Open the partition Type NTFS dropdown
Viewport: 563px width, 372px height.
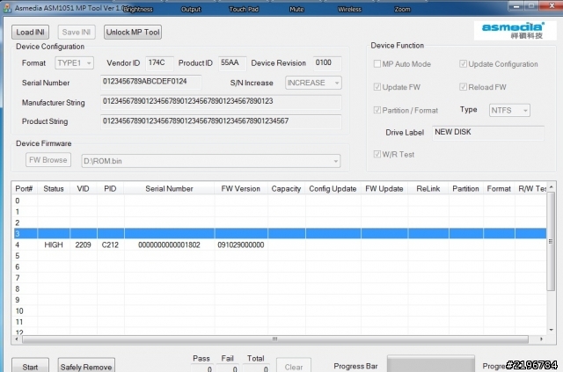click(509, 110)
